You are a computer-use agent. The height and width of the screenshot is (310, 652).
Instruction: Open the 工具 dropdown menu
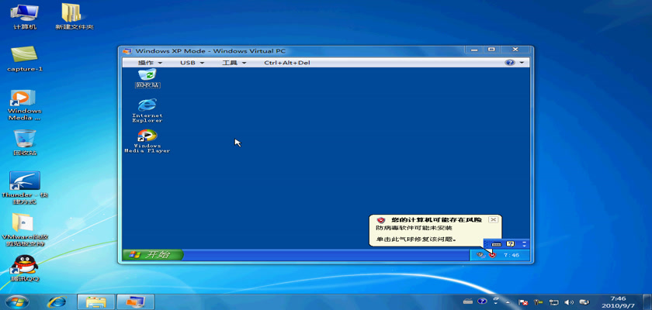pos(233,63)
